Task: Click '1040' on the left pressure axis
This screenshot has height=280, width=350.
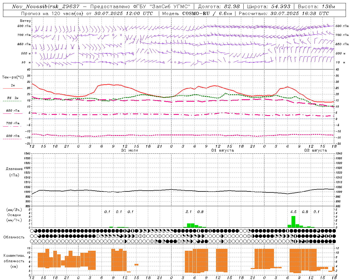Action: [x=27, y=153]
